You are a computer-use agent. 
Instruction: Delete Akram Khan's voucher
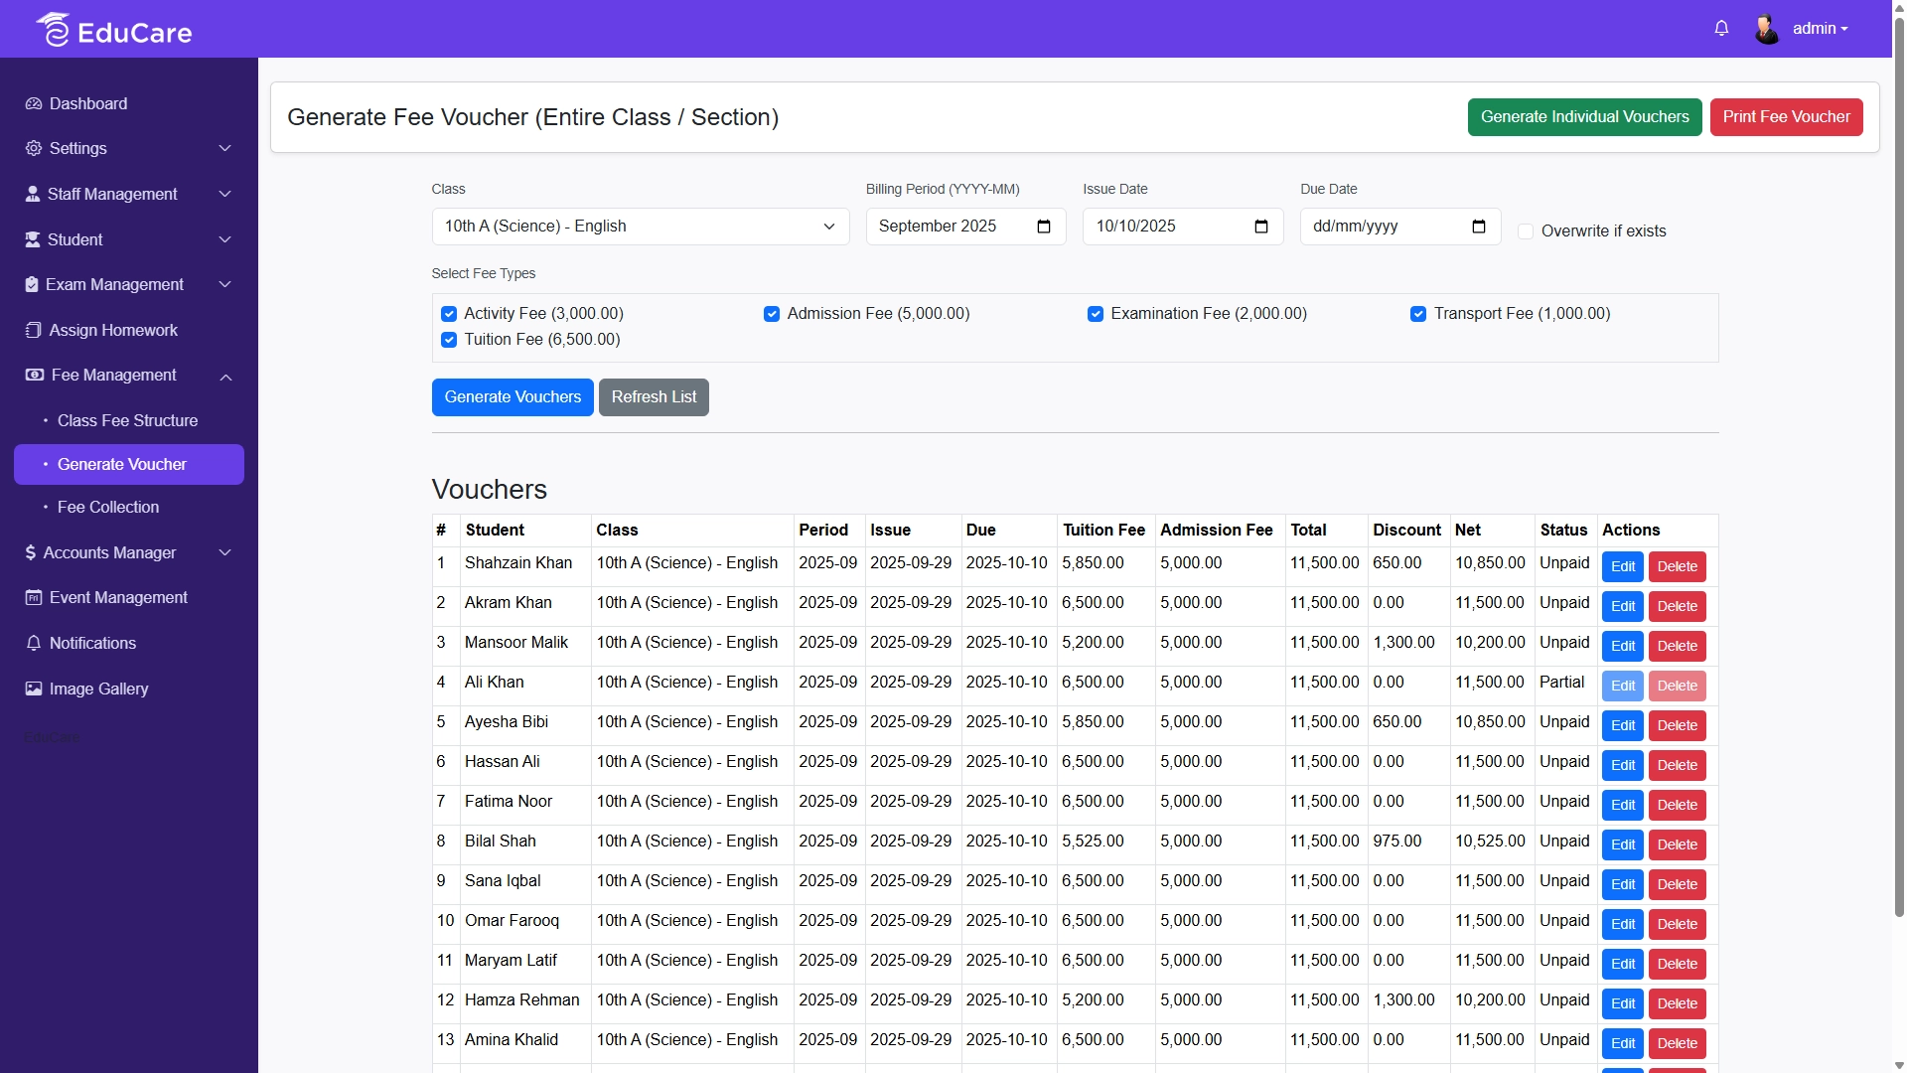pos(1677,606)
